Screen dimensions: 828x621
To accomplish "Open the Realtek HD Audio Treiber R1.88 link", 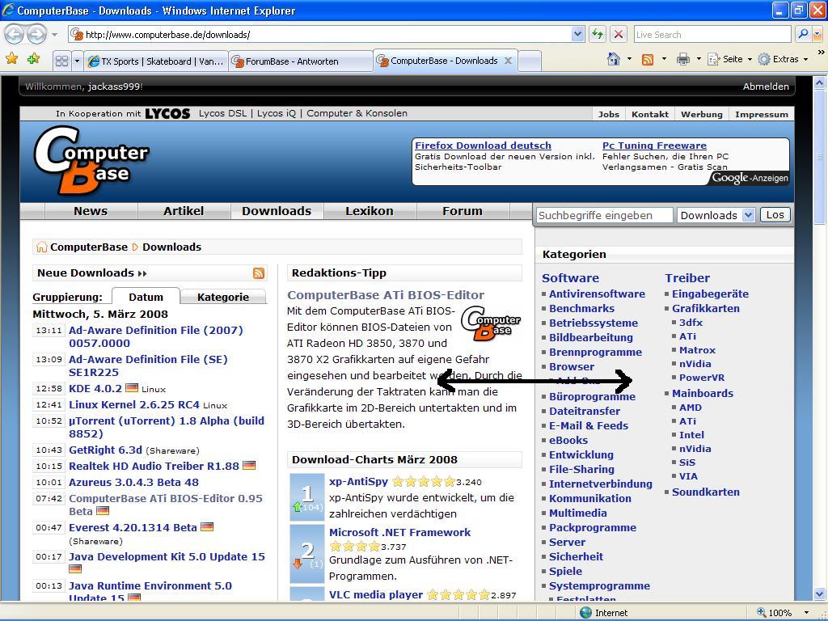I will 154,466.
